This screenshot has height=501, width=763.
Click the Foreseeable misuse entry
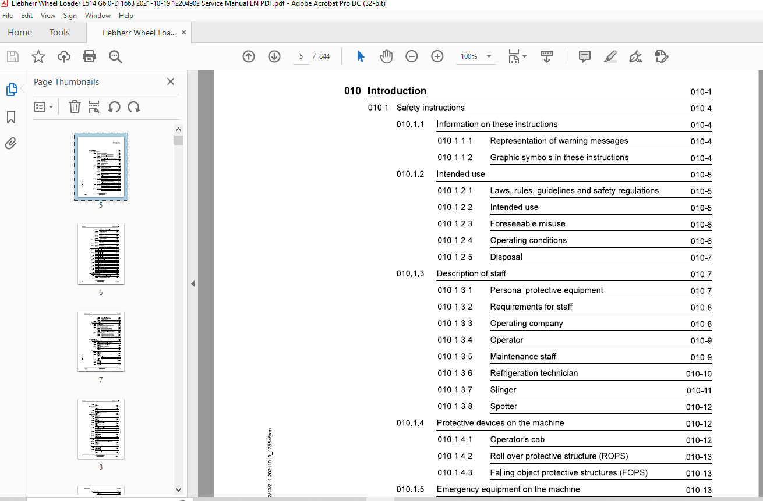(x=528, y=224)
